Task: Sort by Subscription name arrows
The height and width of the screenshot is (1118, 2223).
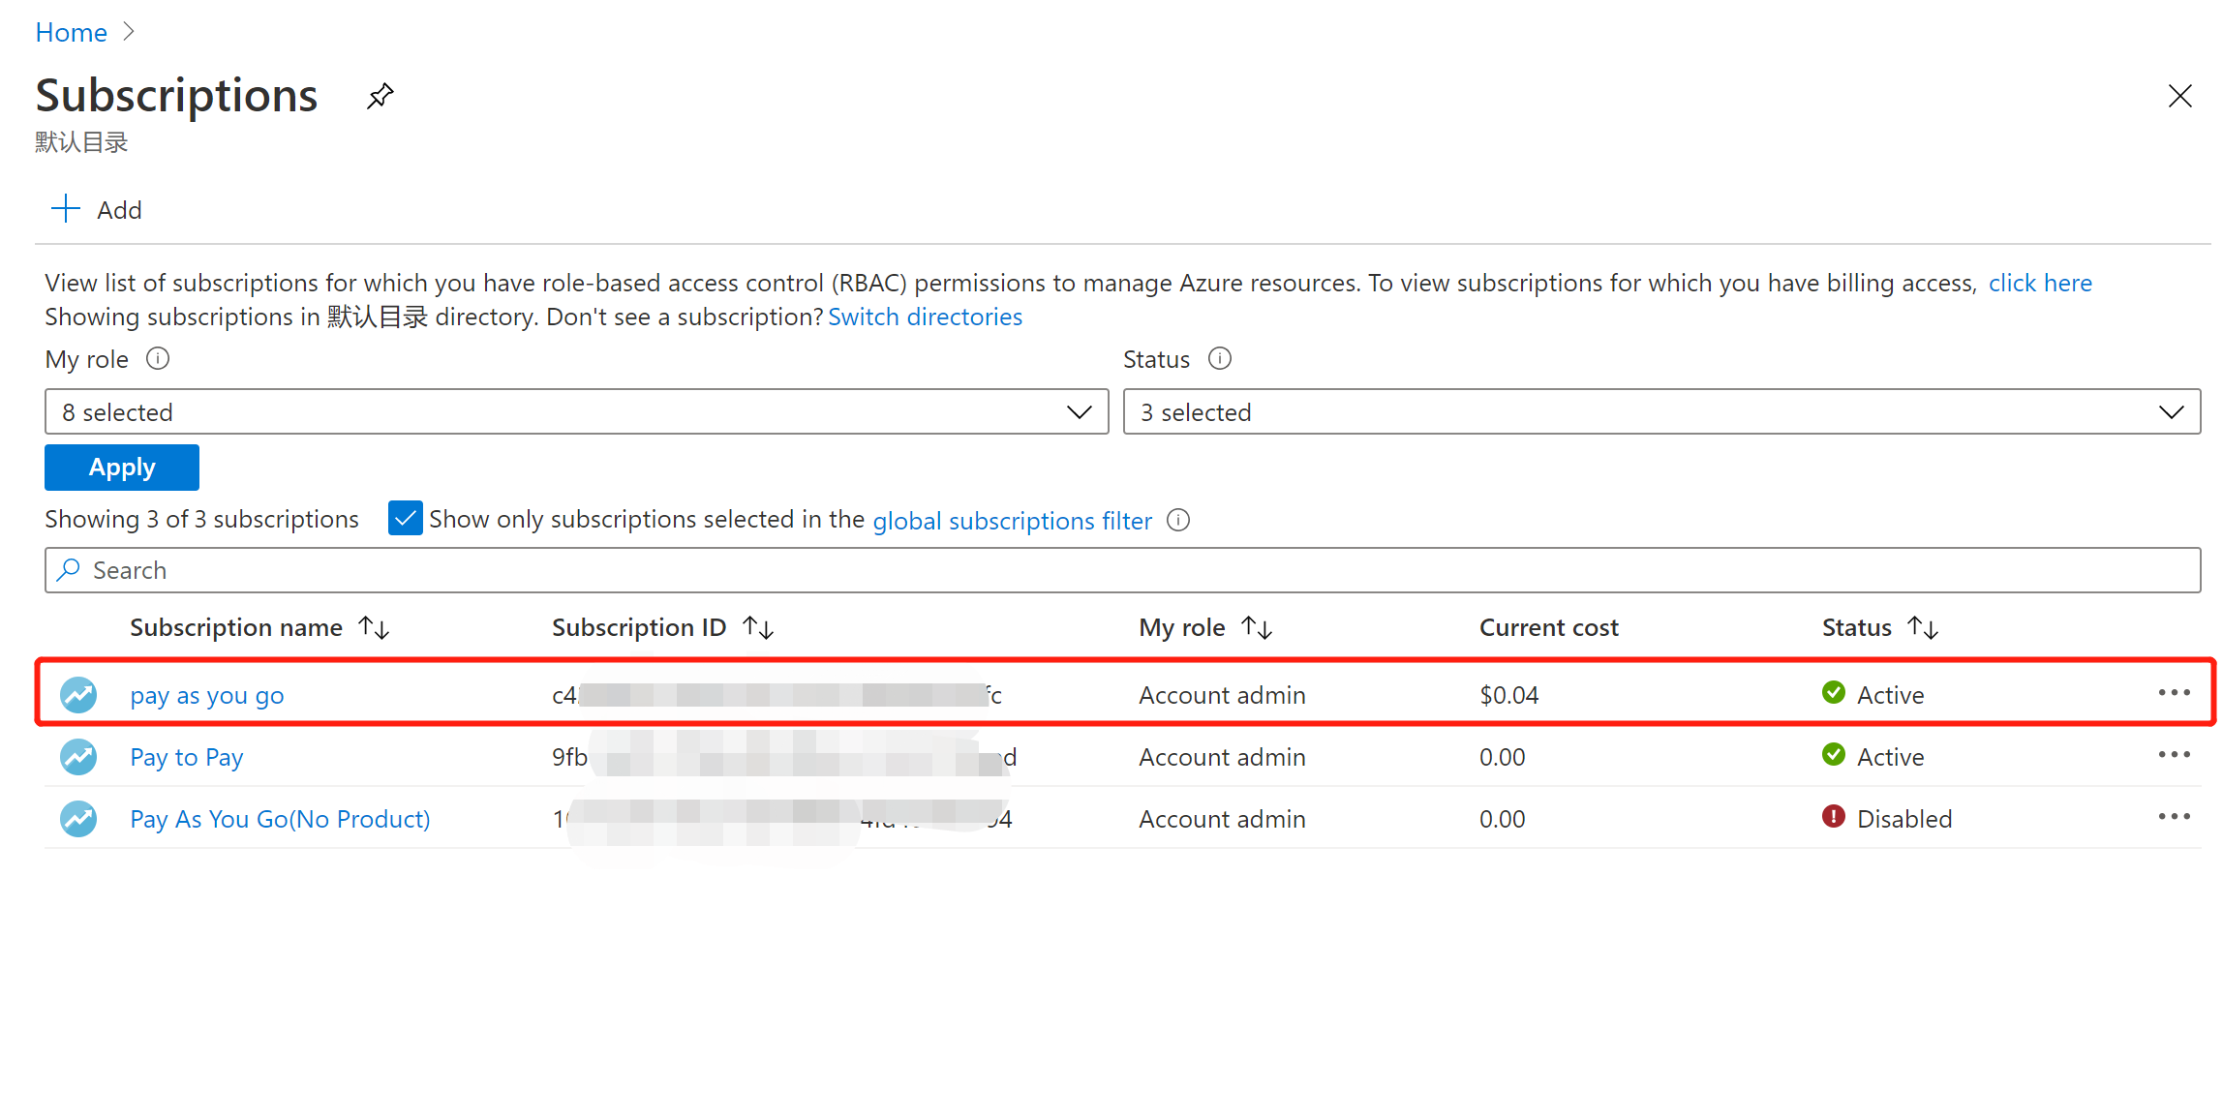Action: click(x=374, y=628)
